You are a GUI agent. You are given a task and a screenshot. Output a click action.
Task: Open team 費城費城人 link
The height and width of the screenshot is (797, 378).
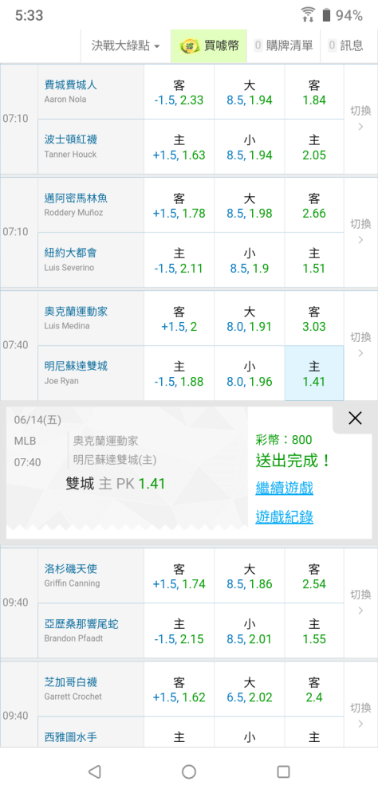70,85
